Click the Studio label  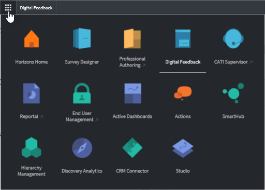pos(183,171)
